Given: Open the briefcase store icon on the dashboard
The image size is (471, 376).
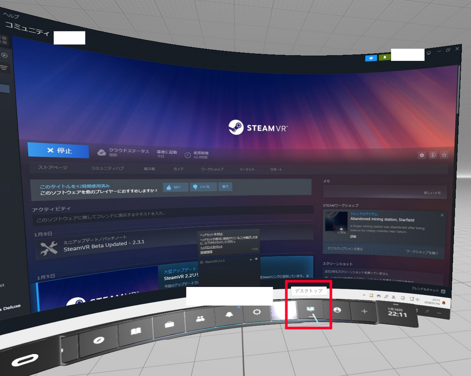Looking at the screenshot, I should point(169,325).
